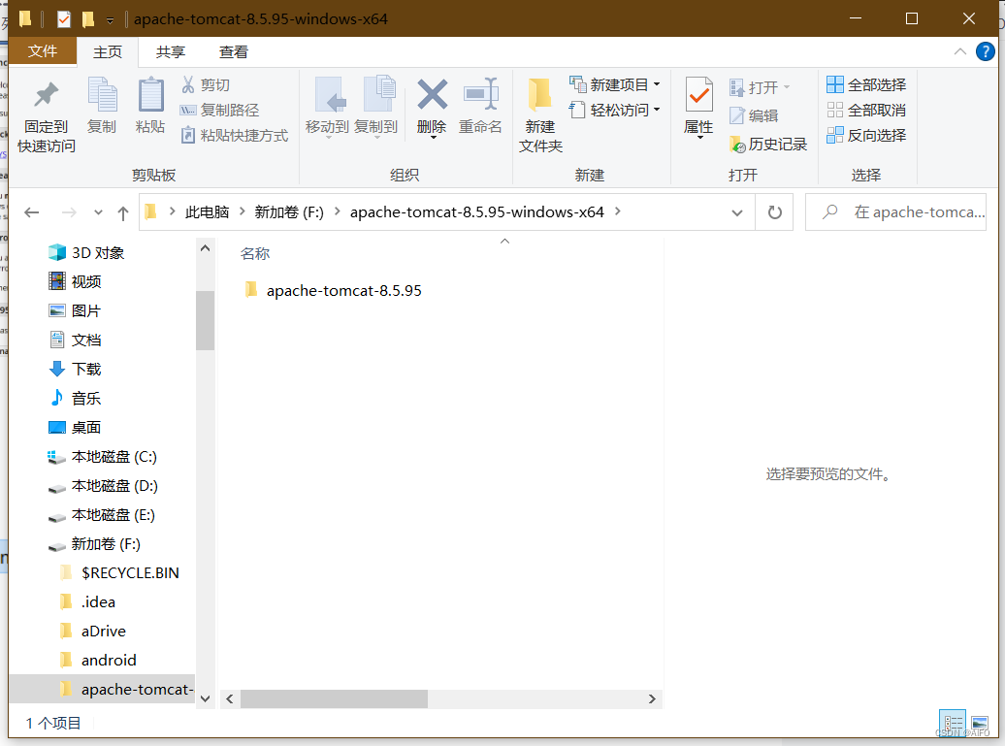Go back with the left arrow
The height and width of the screenshot is (746, 1005).
(x=31, y=212)
